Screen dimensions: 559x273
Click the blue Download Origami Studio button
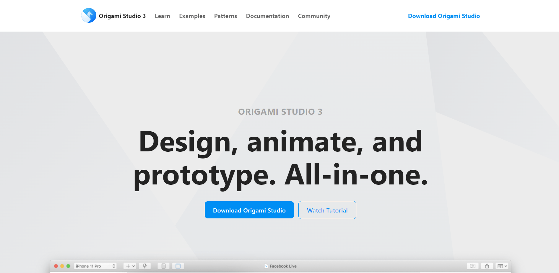(249, 210)
